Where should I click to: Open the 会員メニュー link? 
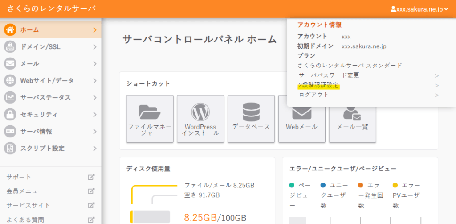pyautogui.click(x=25, y=191)
